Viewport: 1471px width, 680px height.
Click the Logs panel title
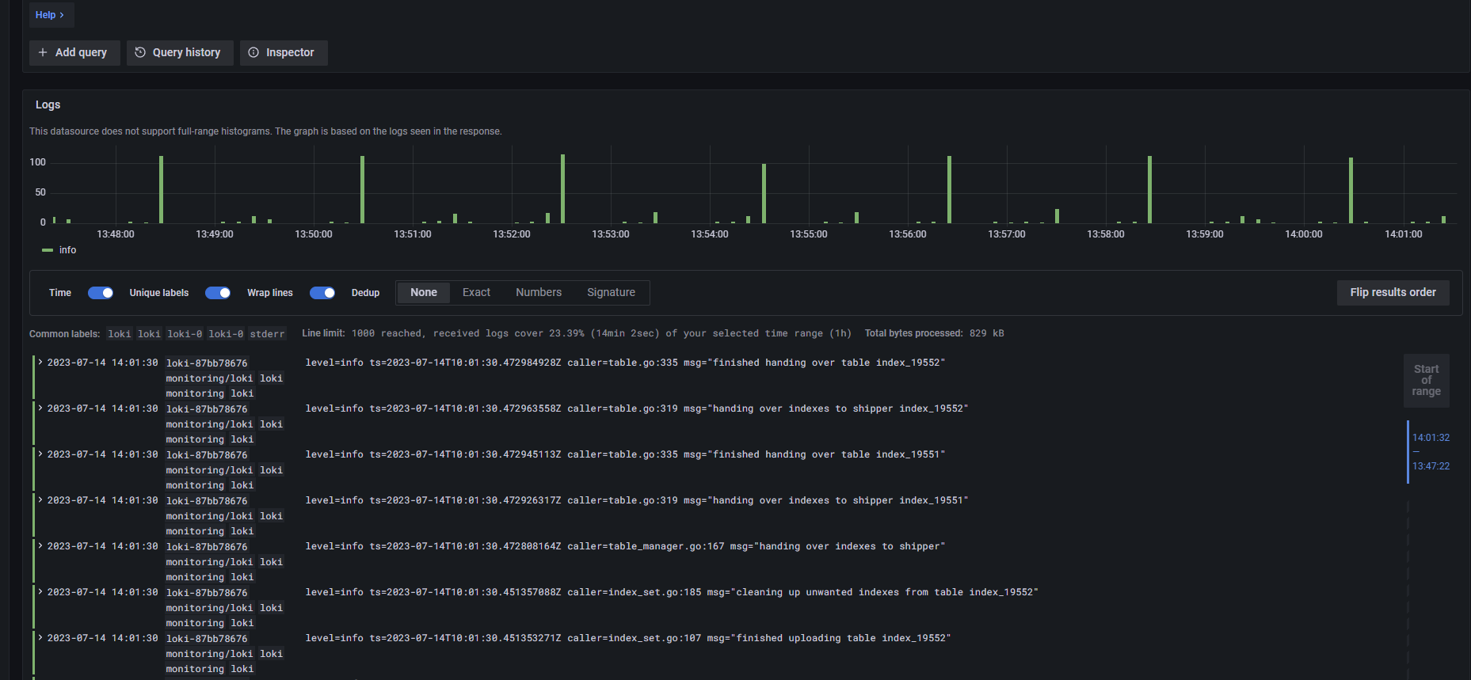[x=48, y=104]
